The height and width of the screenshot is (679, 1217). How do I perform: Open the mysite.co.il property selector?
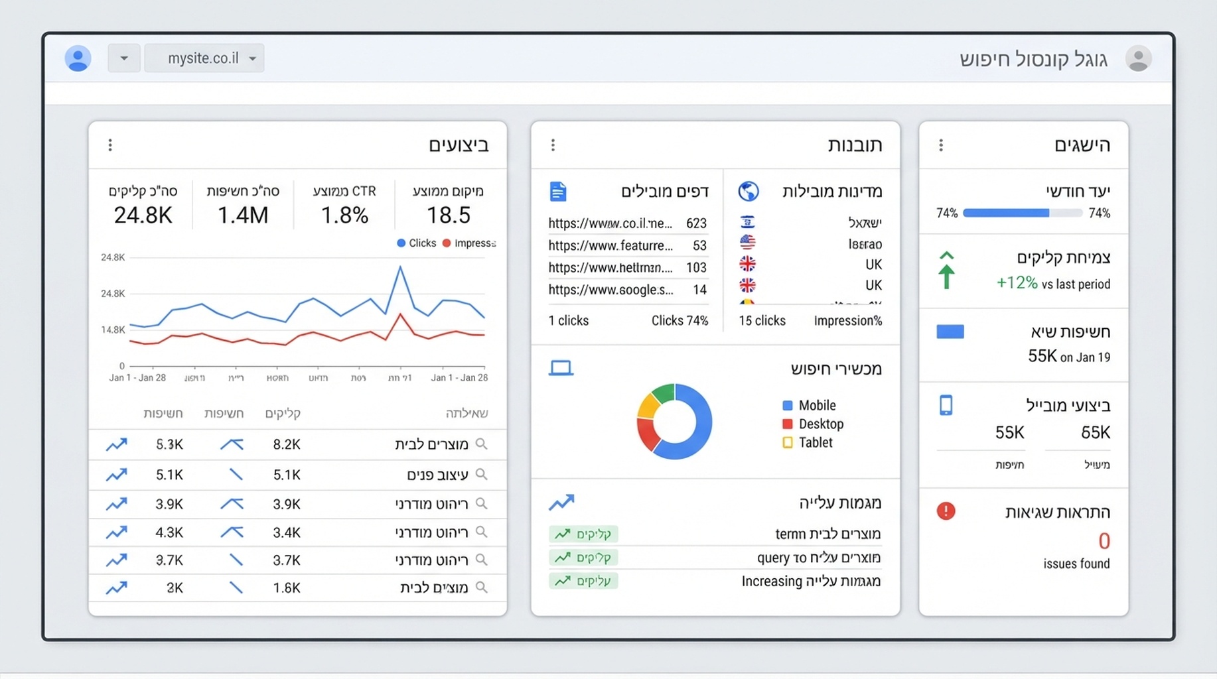pos(204,58)
